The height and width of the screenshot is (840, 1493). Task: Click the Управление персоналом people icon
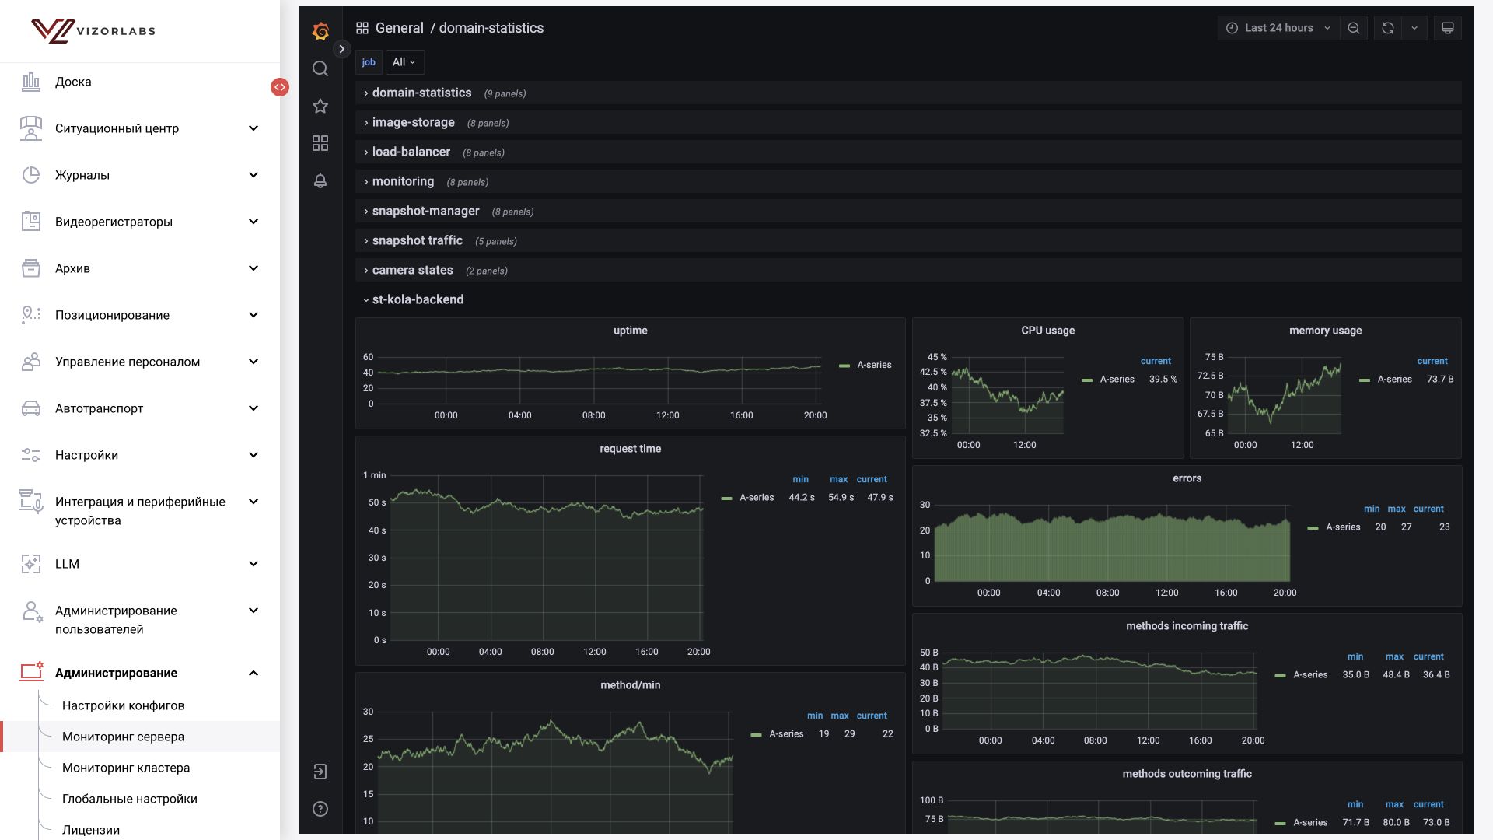pyautogui.click(x=31, y=362)
